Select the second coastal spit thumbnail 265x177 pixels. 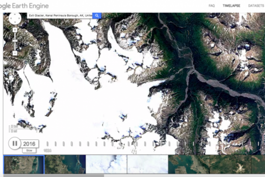pos(65,164)
